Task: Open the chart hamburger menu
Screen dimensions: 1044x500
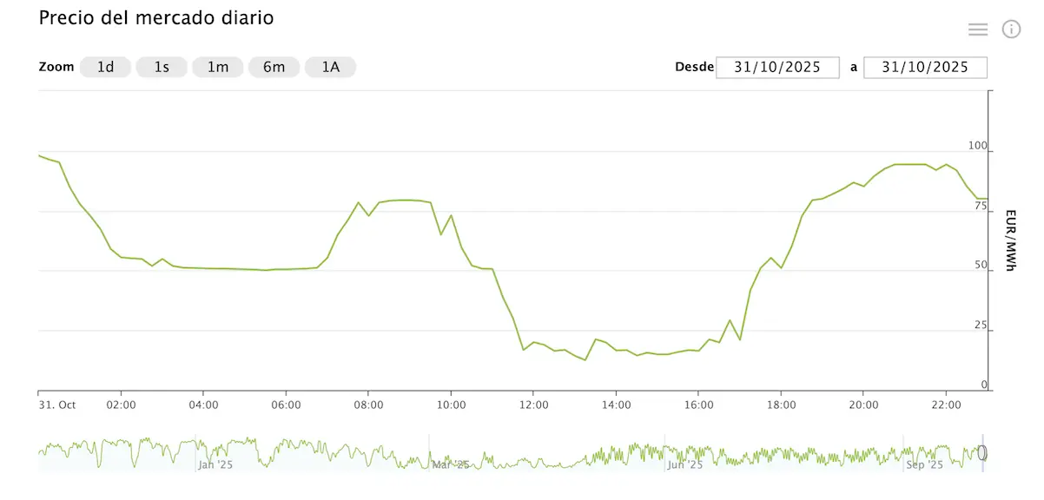Action: pos(978,30)
